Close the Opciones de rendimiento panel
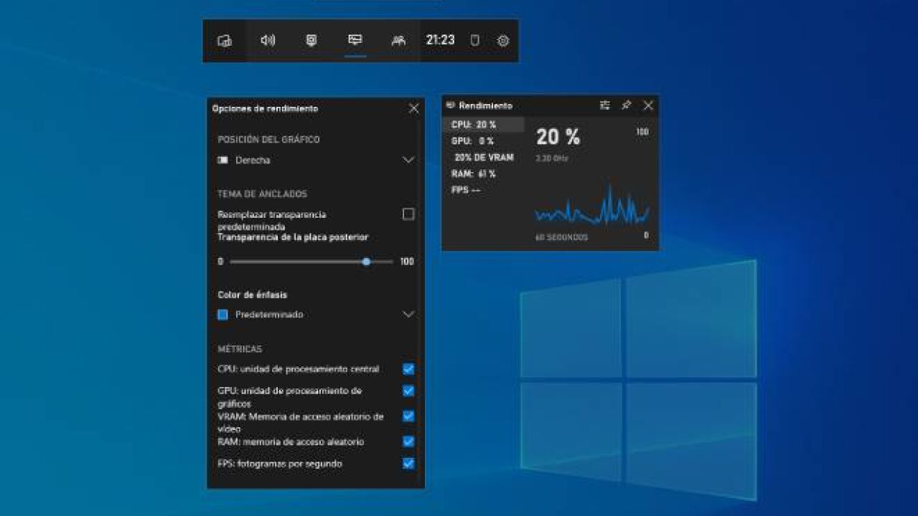Screen dimensions: 918x516 (x=413, y=108)
